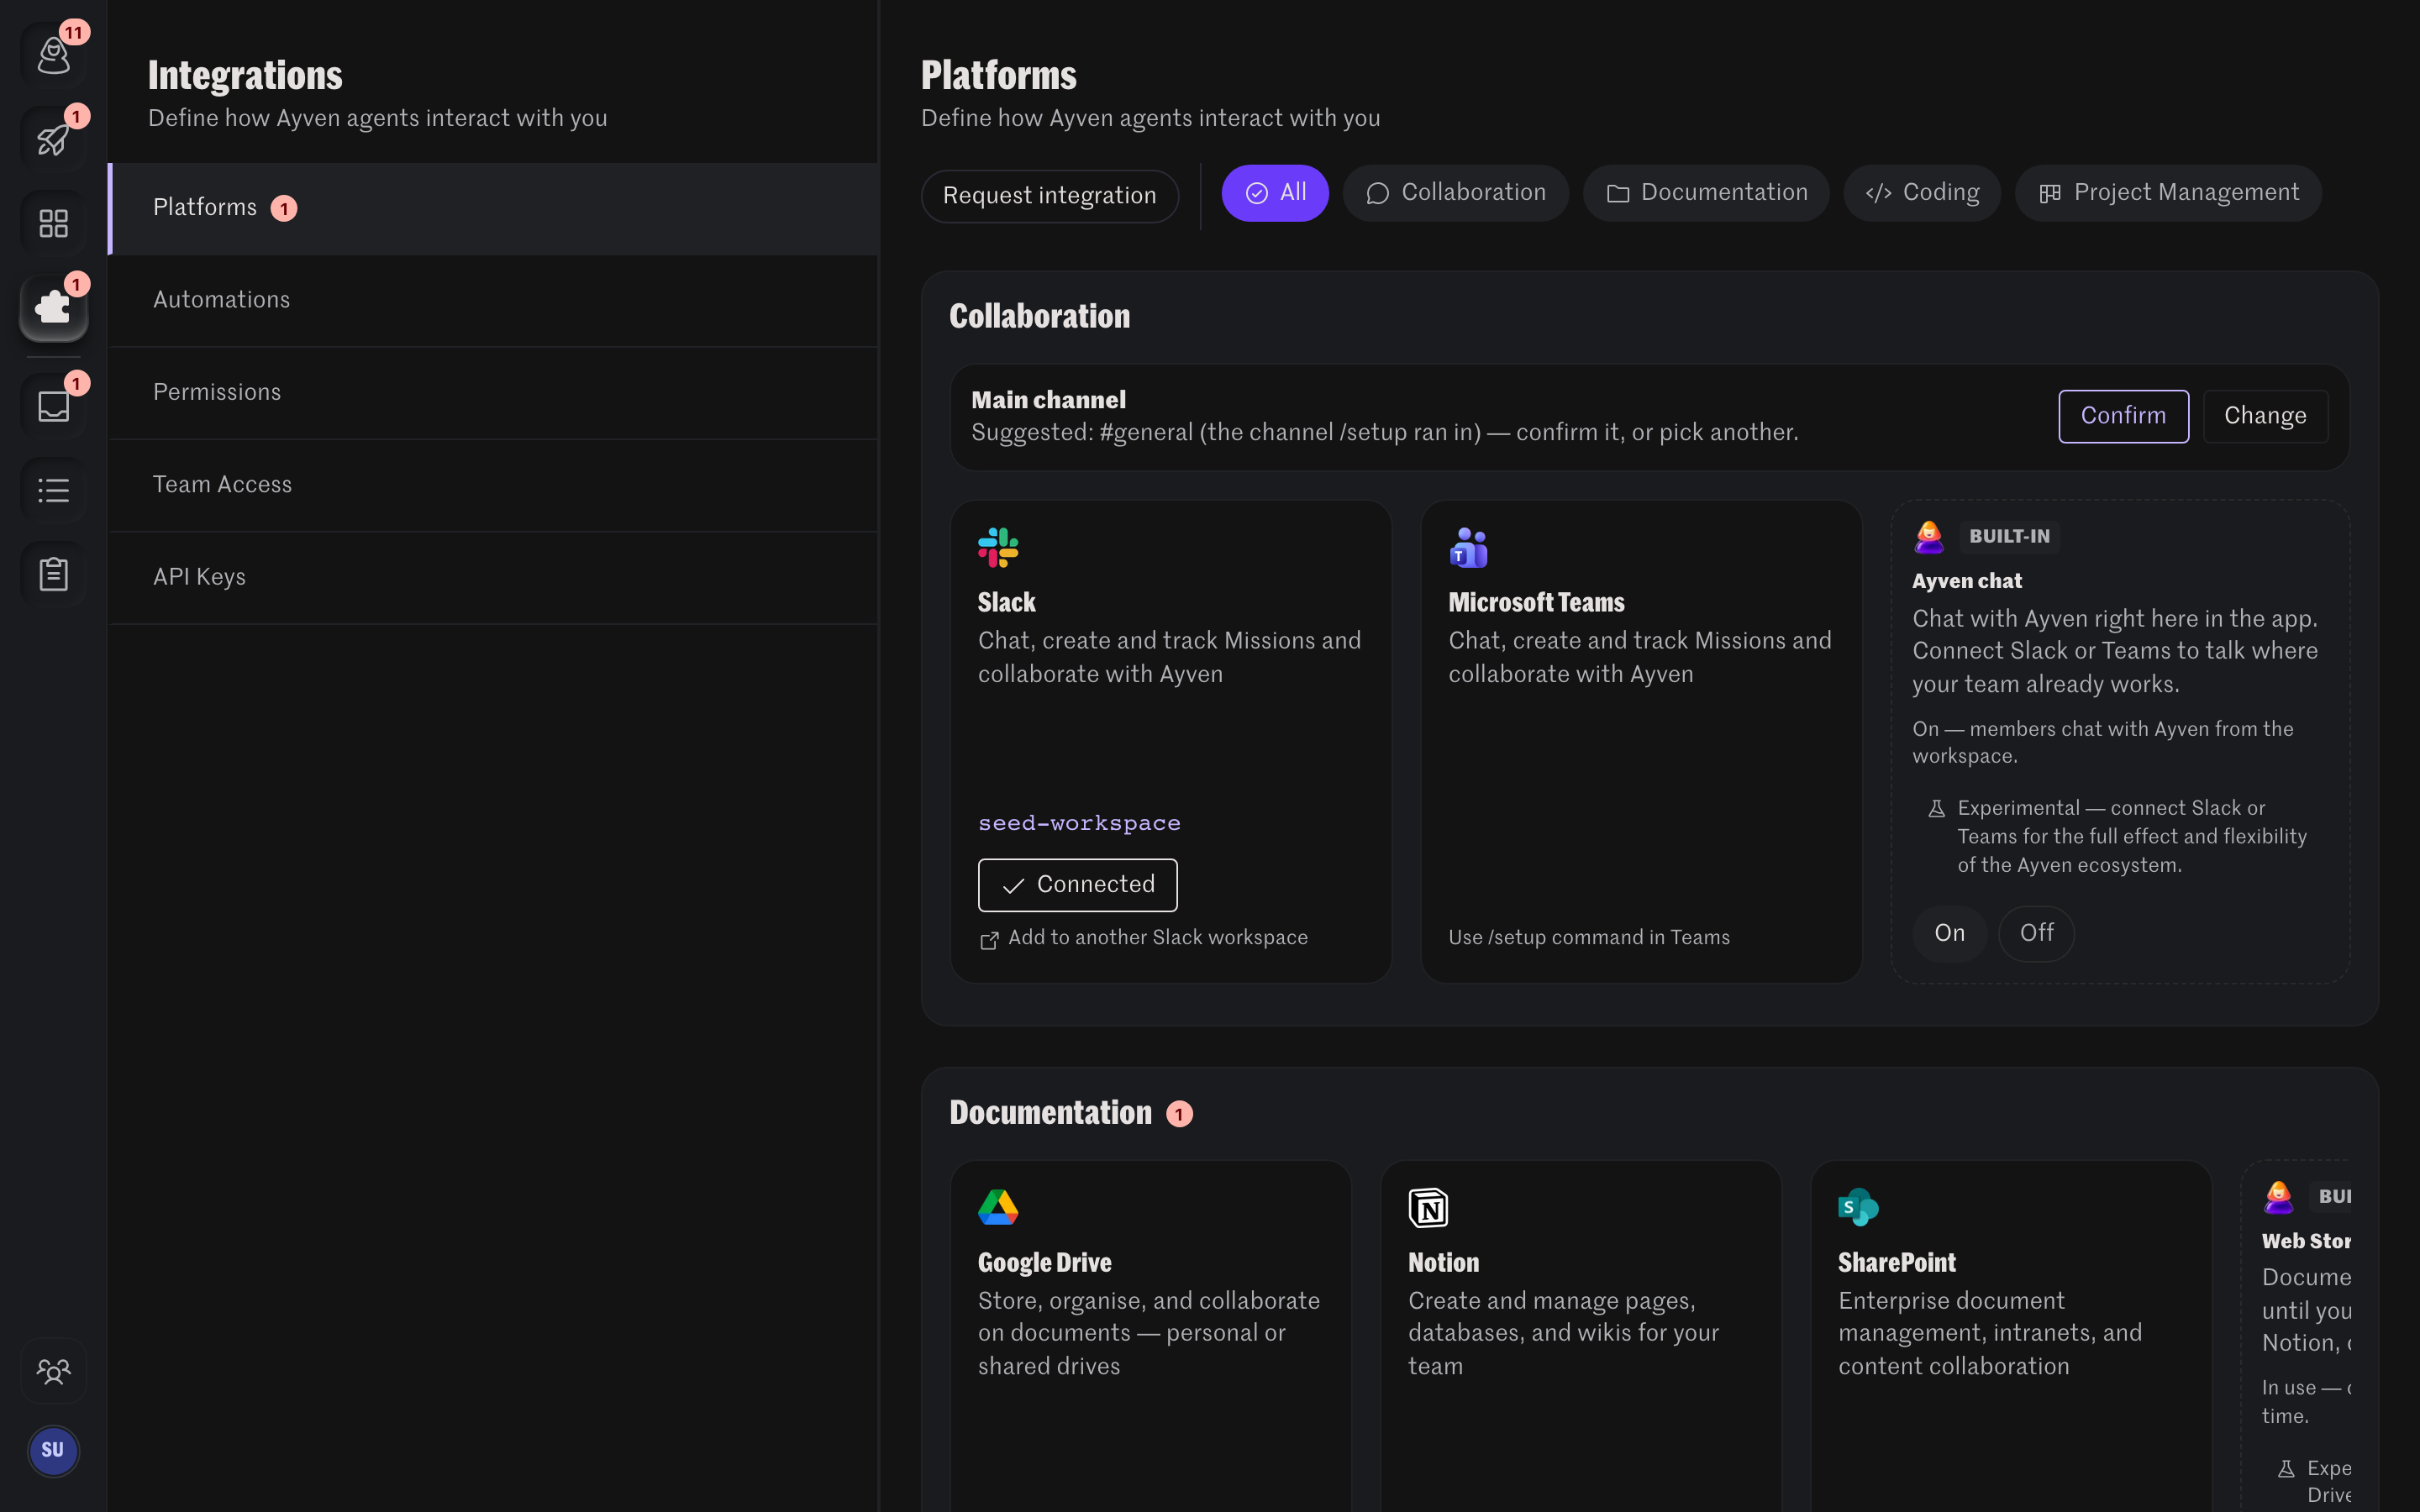Click the Main channel label

pos(1048,400)
